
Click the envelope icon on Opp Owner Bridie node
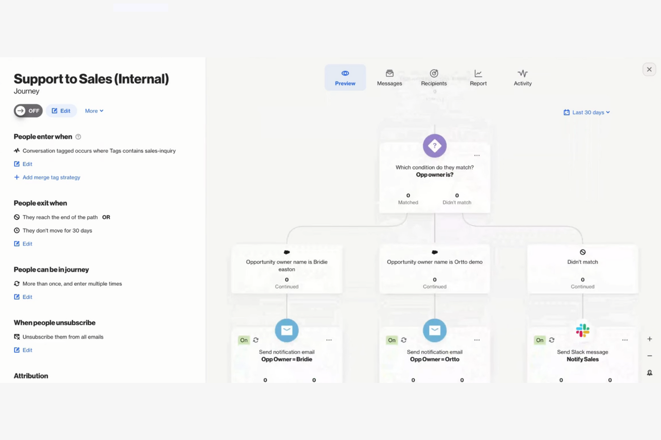[286, 330]
